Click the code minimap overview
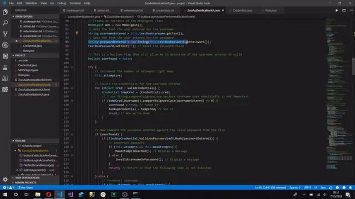 338,95
